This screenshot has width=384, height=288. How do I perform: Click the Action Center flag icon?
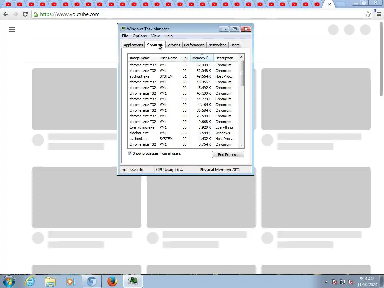pyautogui.click(x=334, y=282)
